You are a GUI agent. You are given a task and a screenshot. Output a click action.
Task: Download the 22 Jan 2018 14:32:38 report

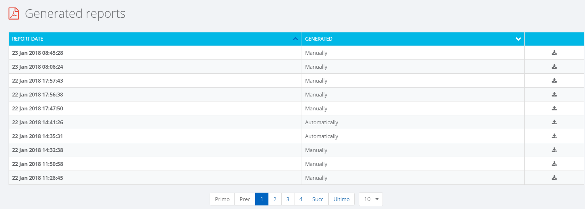pos(554,150)
